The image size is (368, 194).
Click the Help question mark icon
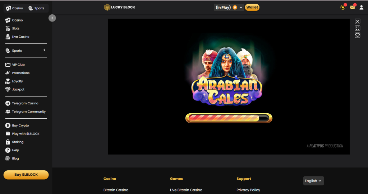(x=8, y=150)
